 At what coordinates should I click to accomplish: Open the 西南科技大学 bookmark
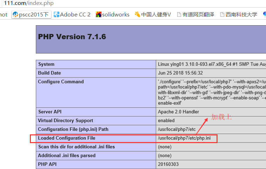239,15
